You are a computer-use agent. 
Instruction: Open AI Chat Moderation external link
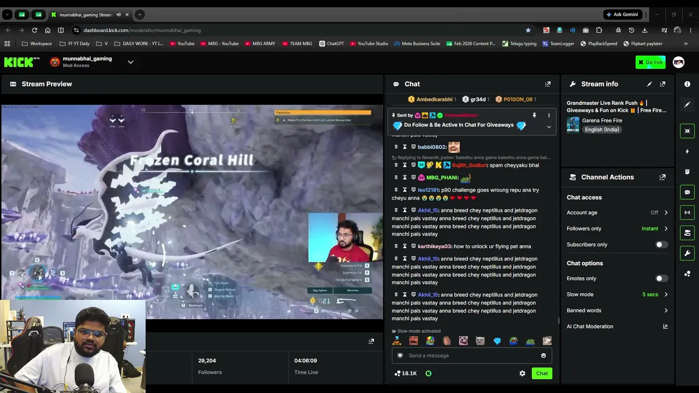click(x=665, y=326)
